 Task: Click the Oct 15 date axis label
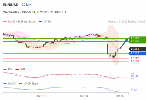click(x=120, y=96)
